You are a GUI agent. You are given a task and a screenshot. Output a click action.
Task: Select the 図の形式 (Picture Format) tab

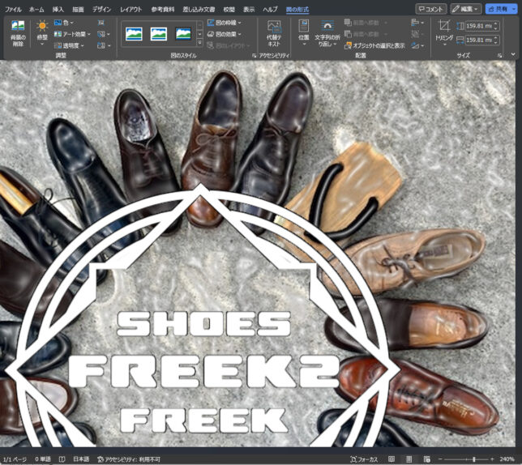[297, 9]
